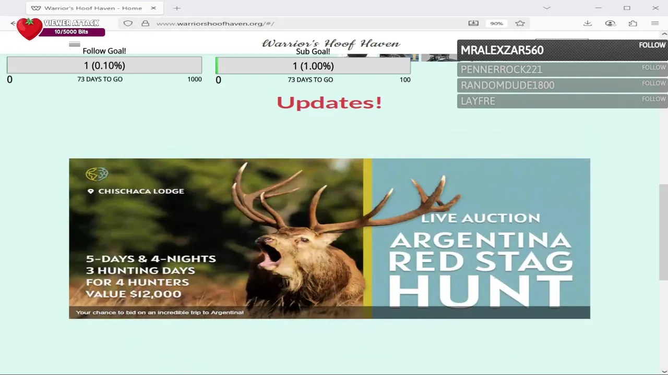
Task: Click the Viewer Attack tomato icon
Action: [x=29, y=29]
